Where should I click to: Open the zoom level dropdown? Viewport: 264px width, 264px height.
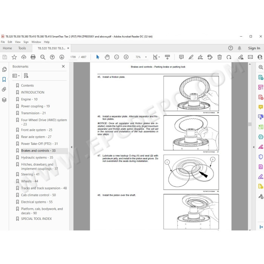146,57
